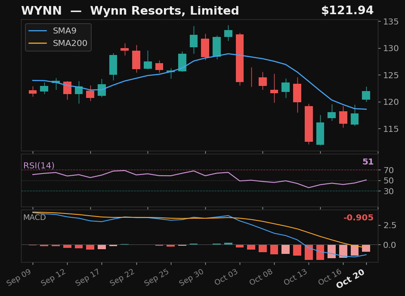Click the latest green Oct 20 candlestick
This screenshot has height=296, width=405.
(366, 95)
